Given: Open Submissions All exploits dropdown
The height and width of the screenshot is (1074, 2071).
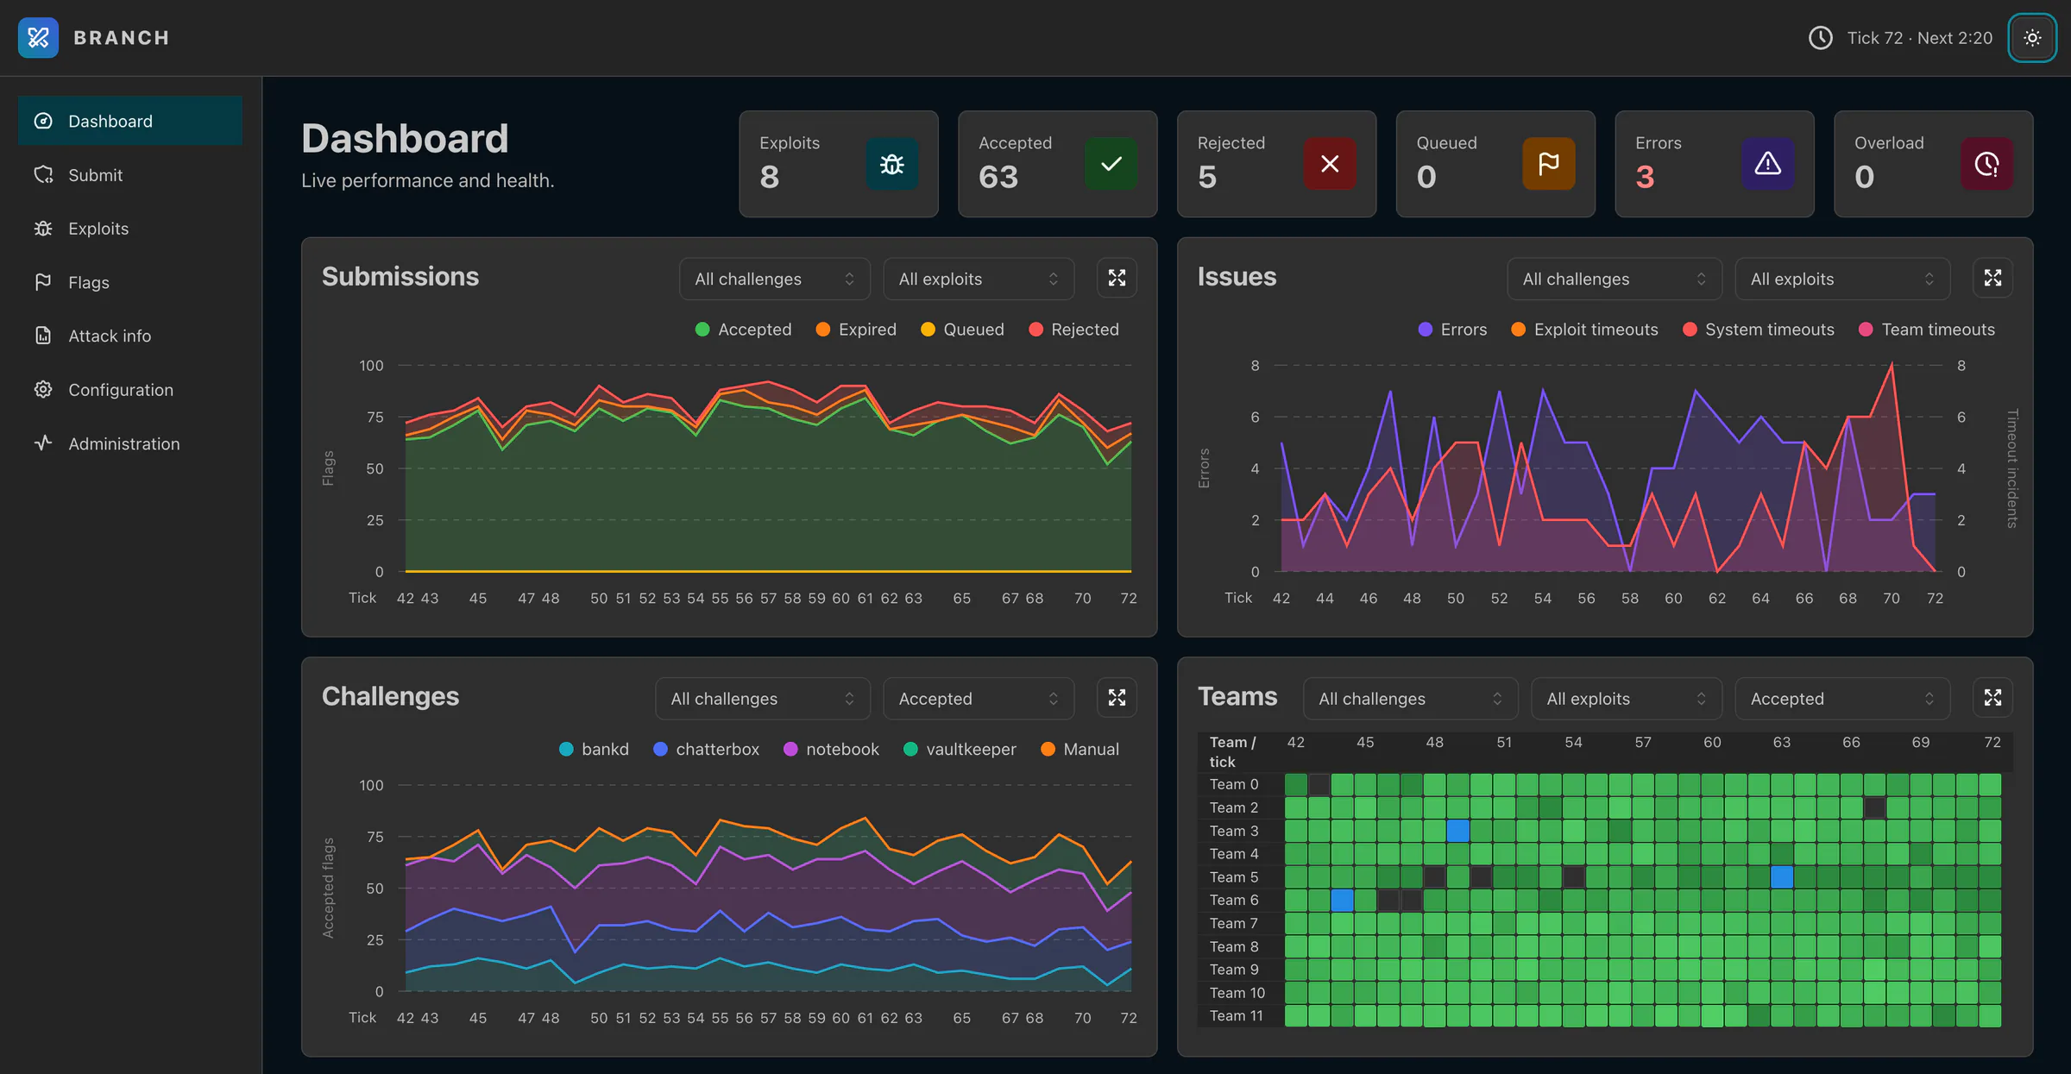Looking at the screenshot, I should point(979,279).
